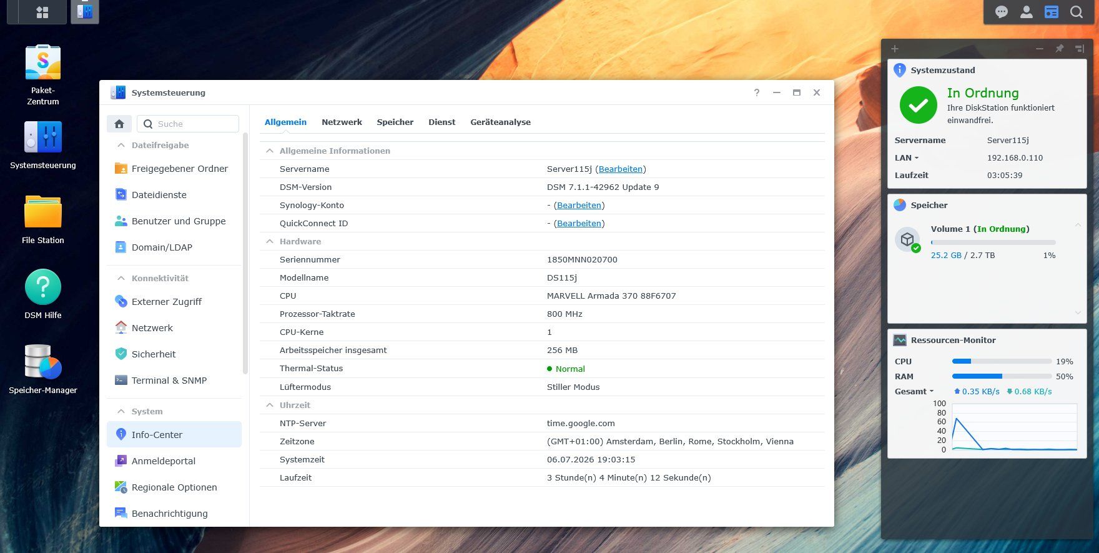Open Regionale Optionen settings
Viewport: 1099px width, 553px height.
(x=174, y=487)
